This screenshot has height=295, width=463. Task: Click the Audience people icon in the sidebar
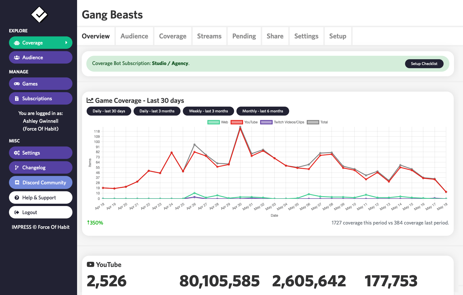pyautogui.click(x=17, y=57)
